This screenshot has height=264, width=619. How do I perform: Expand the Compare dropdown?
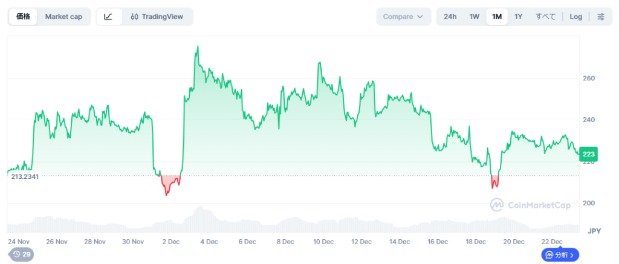[x=403, y=17]
